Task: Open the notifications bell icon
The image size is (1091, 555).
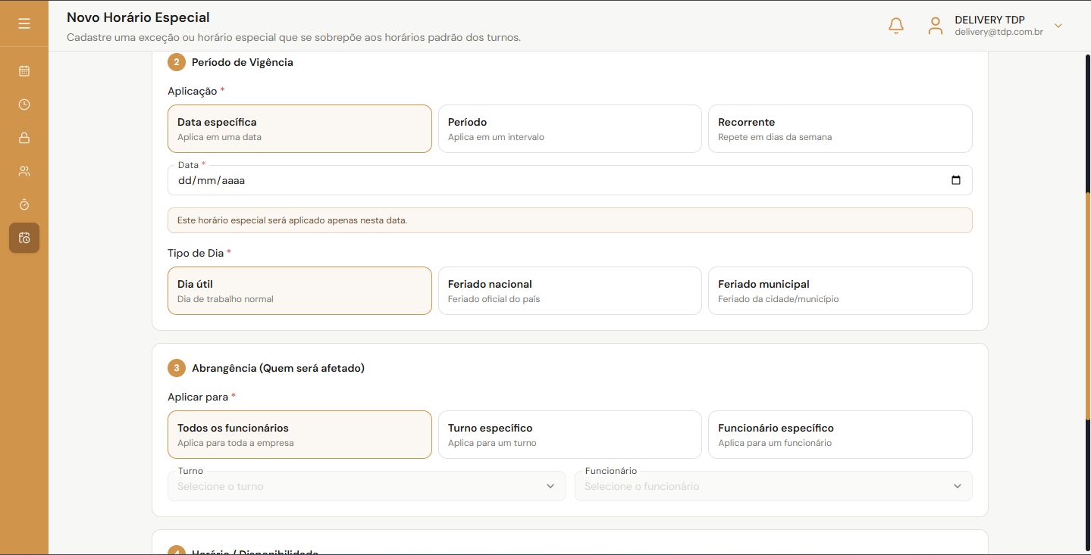Action: pyautogui.click(x=896, y=26)
